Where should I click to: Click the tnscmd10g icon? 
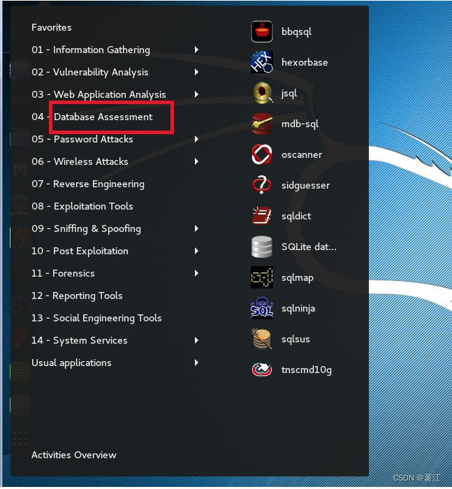tap(262, 370)
